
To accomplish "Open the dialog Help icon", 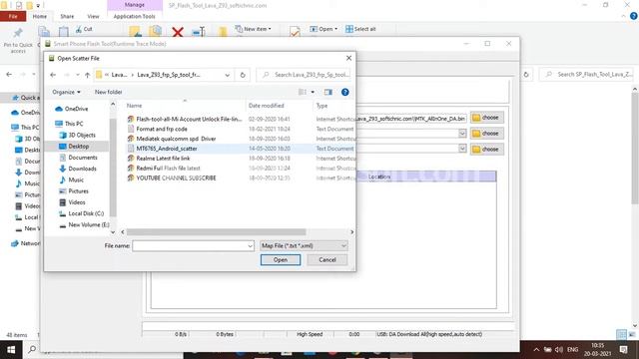I will tap(345, 92).
